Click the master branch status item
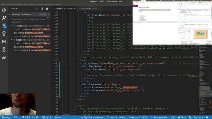Viewport: 212px width, 119px height. [7, 117]
